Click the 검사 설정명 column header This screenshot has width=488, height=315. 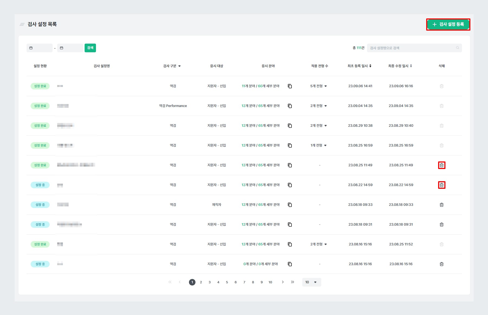tap(102, 66)
